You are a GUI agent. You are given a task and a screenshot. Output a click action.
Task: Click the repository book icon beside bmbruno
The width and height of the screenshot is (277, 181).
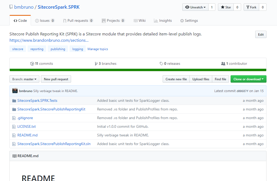pos(11,7)
